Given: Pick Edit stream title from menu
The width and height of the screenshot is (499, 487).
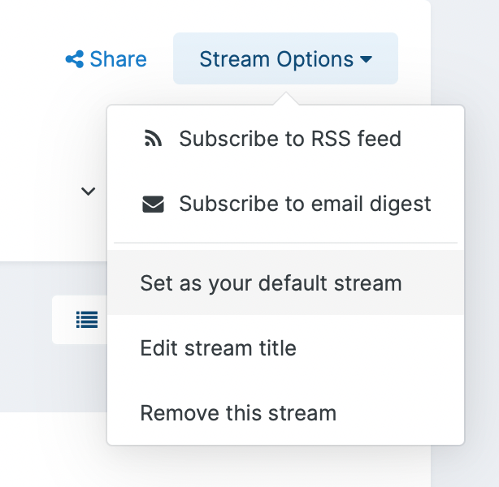Looking at the screenshot, I should coord(218,348).
